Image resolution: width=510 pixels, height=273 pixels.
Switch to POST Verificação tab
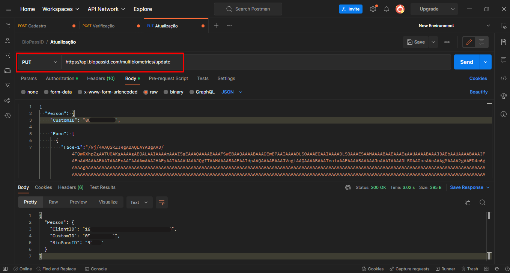pyautogui.click(x=111, y=26)
